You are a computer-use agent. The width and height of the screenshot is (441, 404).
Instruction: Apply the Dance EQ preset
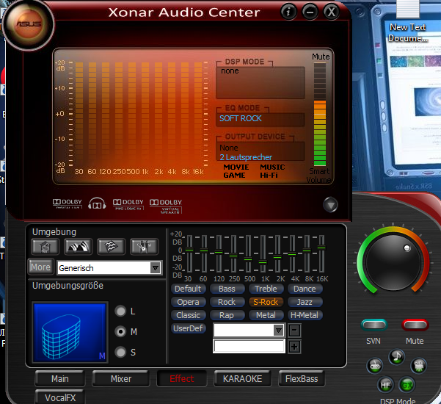pyautogui.click(x=305, y=289)
